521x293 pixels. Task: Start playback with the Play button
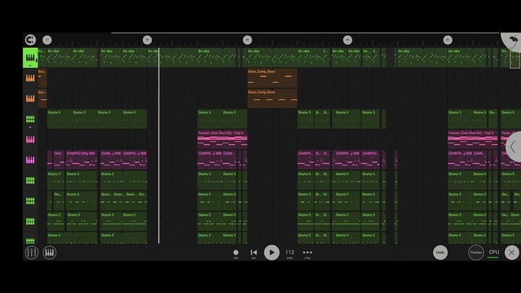271,252
